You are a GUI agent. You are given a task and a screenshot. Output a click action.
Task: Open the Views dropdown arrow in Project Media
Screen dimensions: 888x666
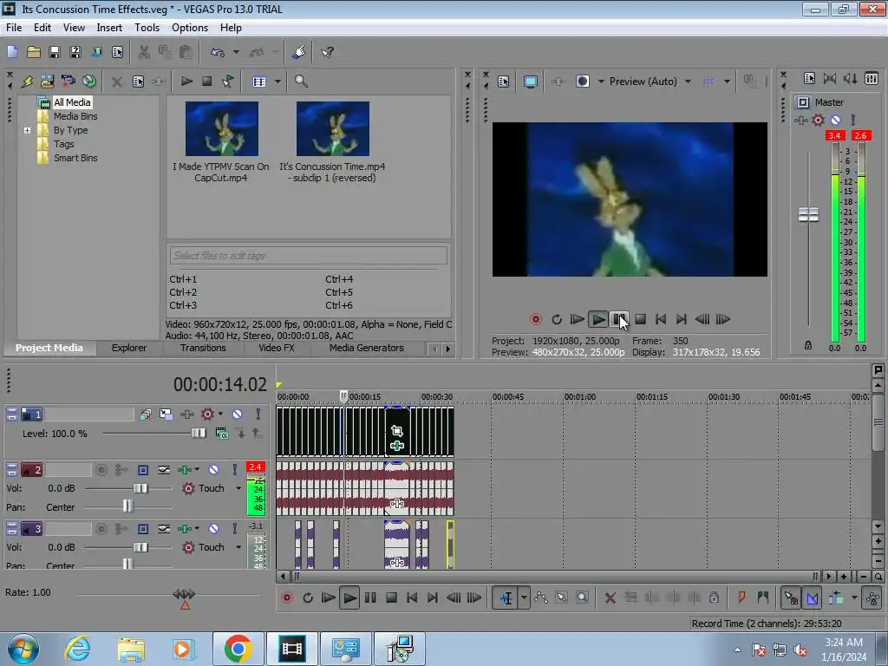277,82
